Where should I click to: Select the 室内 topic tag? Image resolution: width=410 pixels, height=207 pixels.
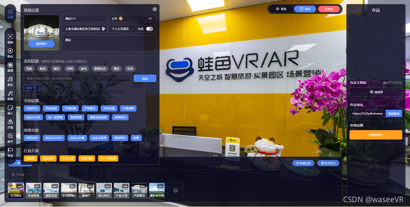[x=84, y=69]
